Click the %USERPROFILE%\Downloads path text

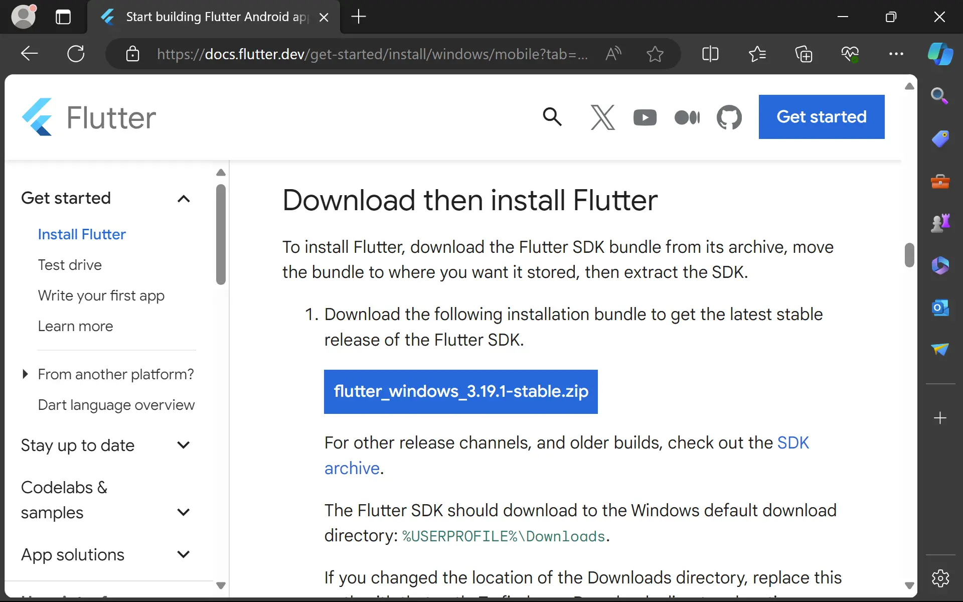504,536
